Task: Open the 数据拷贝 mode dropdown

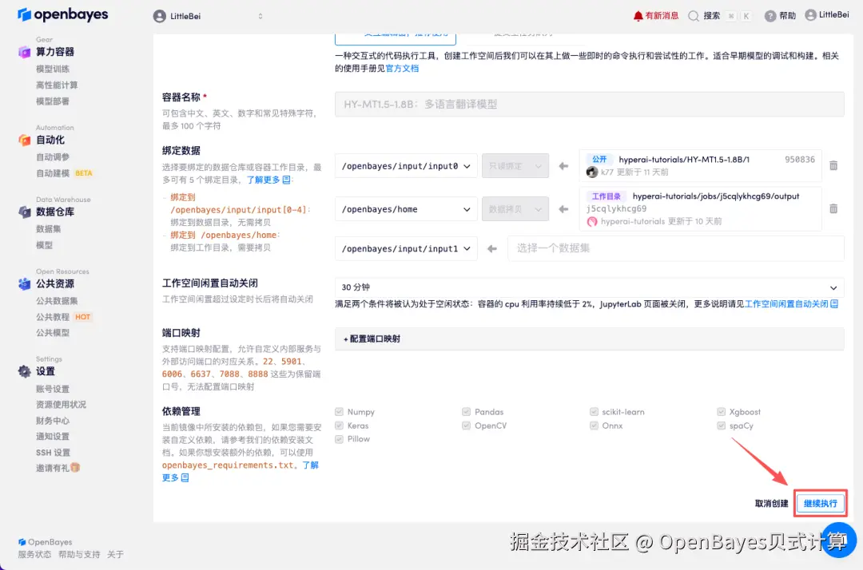Action: (515, 209)
